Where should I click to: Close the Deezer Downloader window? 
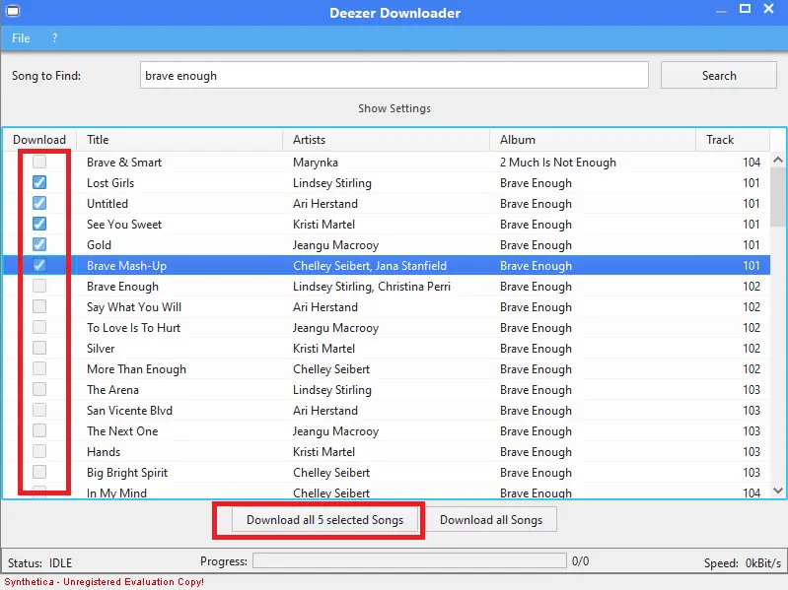pyautogui.click(x=768, y=9)
